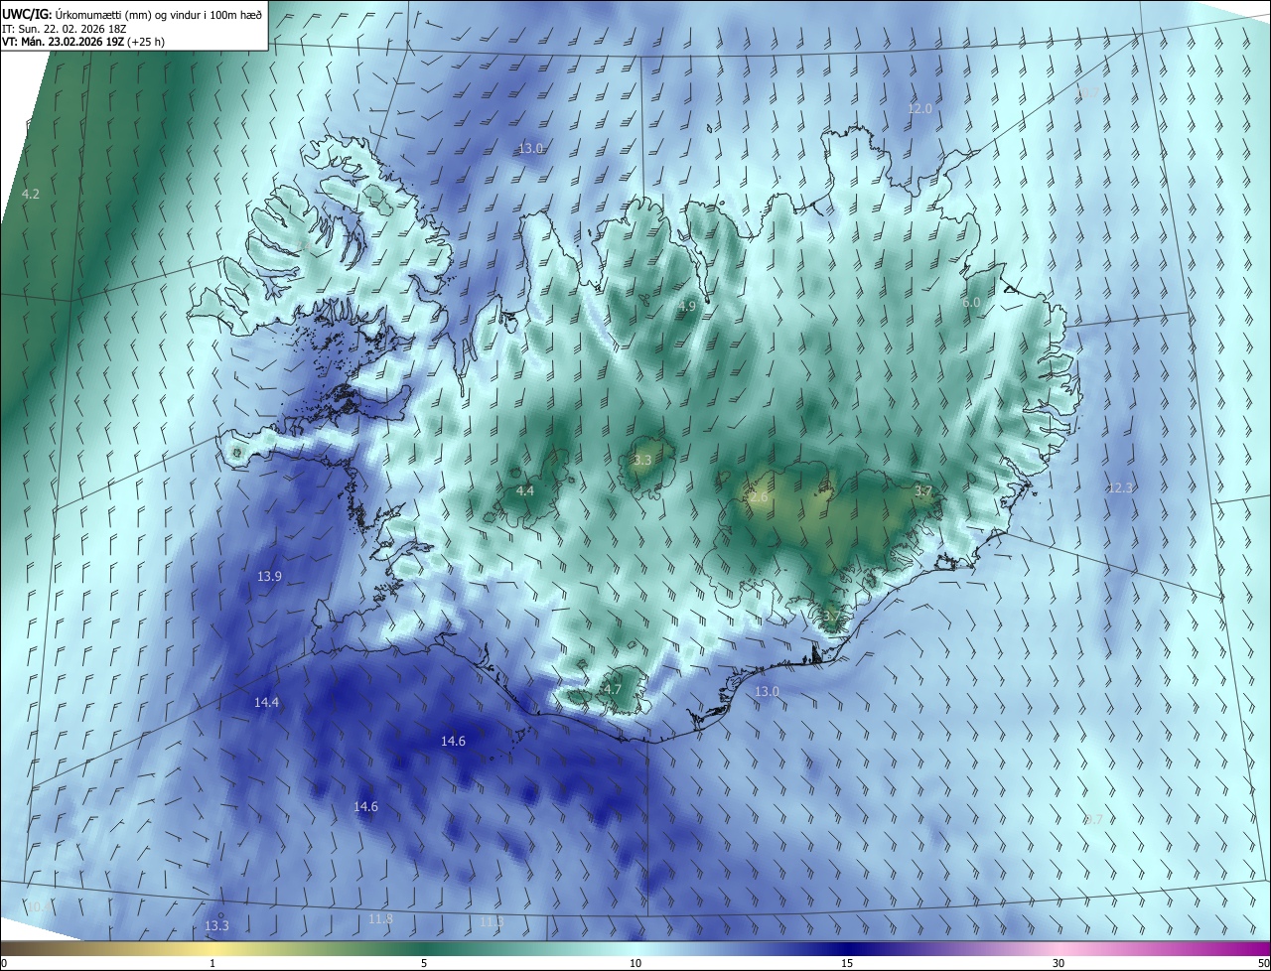Click the 6.0 value label in the northeast
The image size is (1271, 971).
click(x=971, y=302)
